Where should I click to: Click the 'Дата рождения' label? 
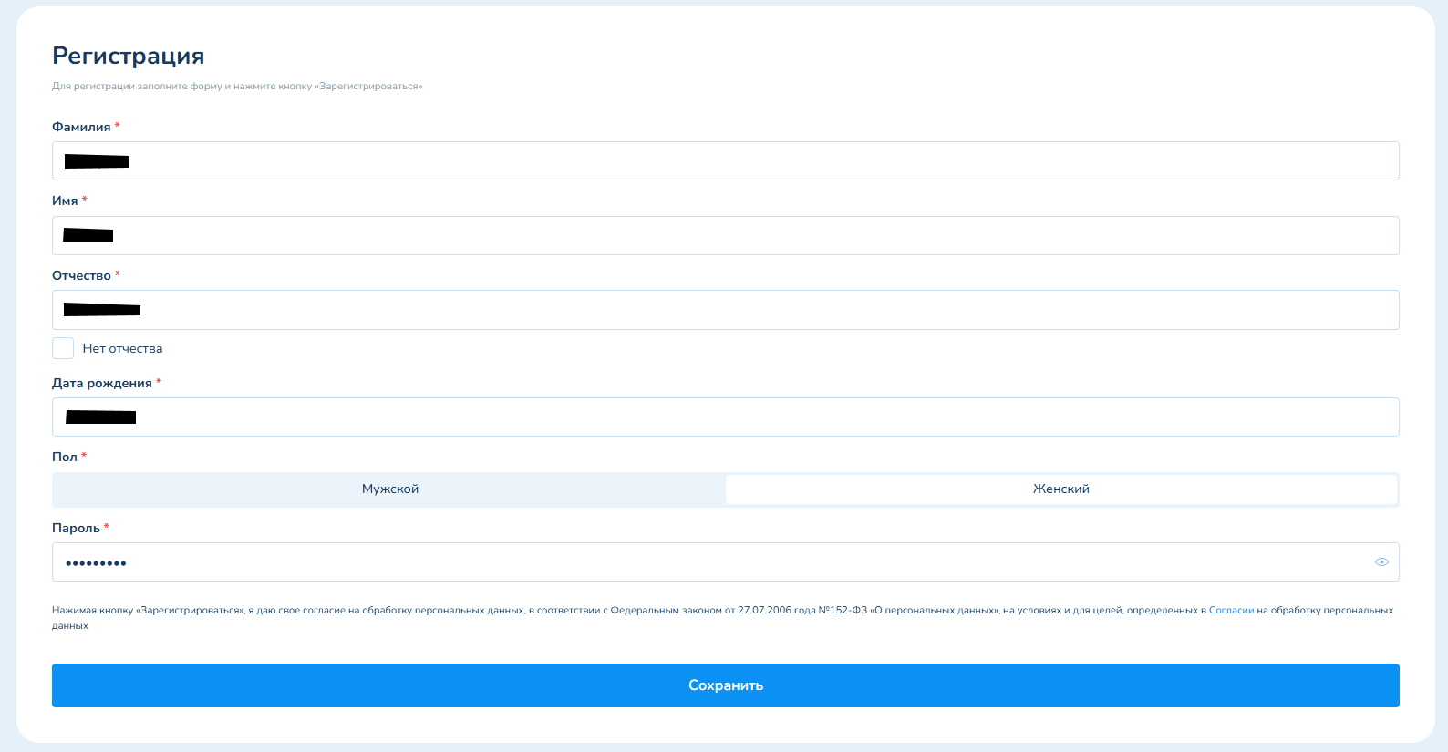(x=101, y=384)
